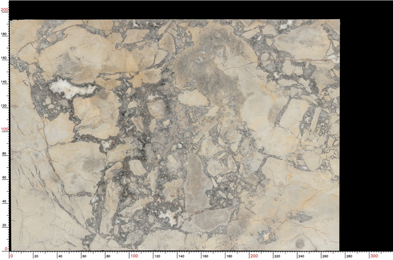Image resolution: width=393 pixels, height=260 pixels.
Task: Click the red 100 label on vertical ruler
Action: [x=4, y=129]
